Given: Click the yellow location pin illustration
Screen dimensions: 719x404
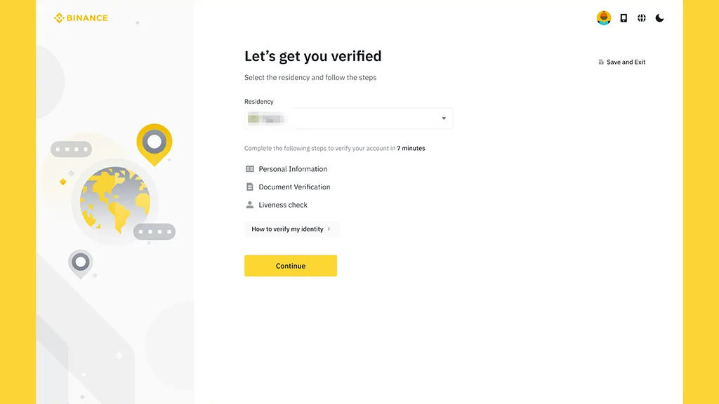Looking at the screenshot, I should tap(154, 144).
